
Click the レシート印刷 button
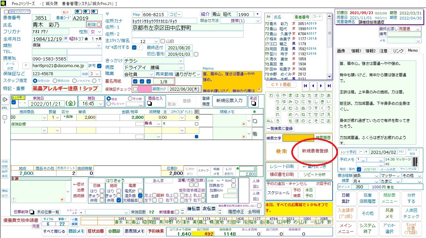click(282, 166)
